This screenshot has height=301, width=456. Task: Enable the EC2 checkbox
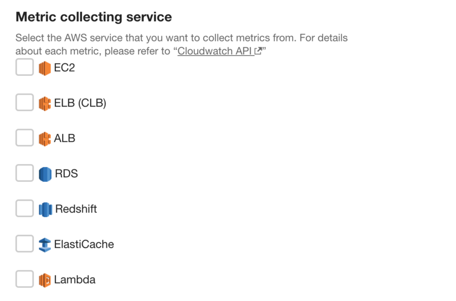coord(25,67)
